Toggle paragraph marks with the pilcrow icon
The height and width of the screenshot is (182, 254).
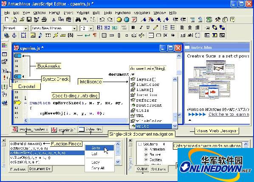pyautogui.click(x=95, y=35)
